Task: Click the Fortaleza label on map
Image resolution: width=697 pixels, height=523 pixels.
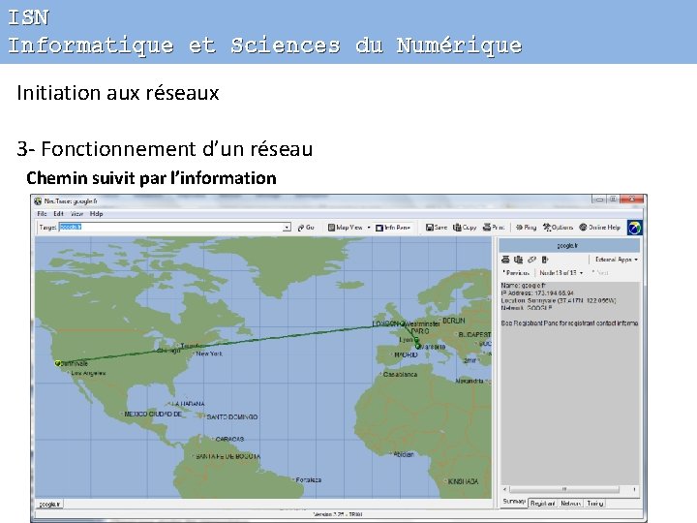Action: [x=309, y=479]
